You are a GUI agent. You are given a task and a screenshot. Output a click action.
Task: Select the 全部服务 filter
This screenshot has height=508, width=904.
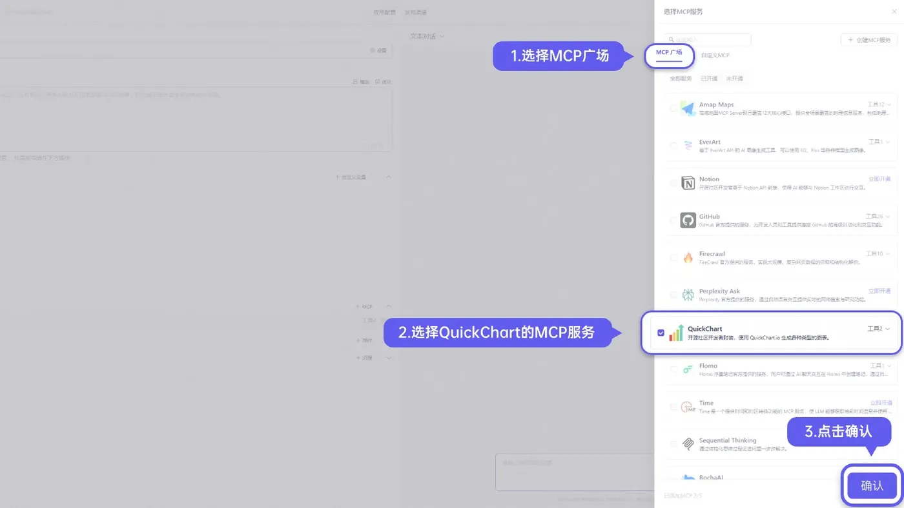[x=681, y=79]
